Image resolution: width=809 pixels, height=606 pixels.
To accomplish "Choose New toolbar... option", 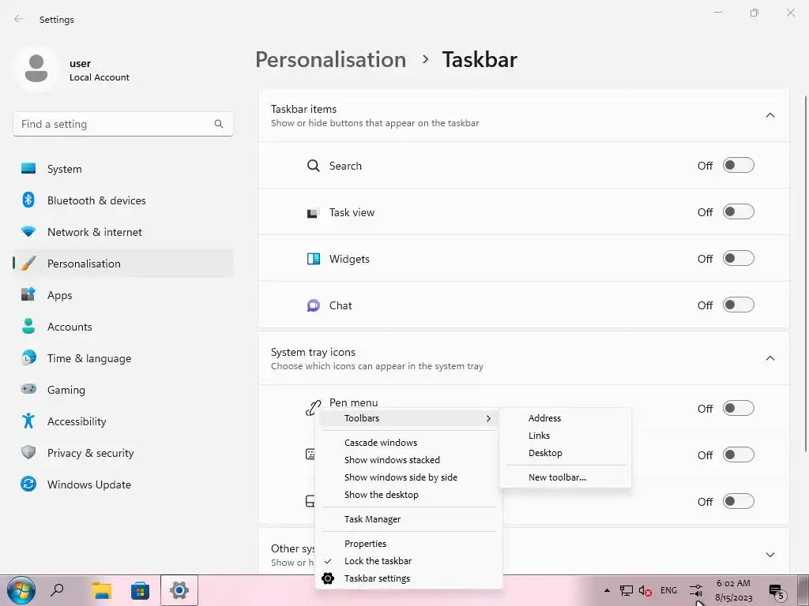I will point(565,477).
